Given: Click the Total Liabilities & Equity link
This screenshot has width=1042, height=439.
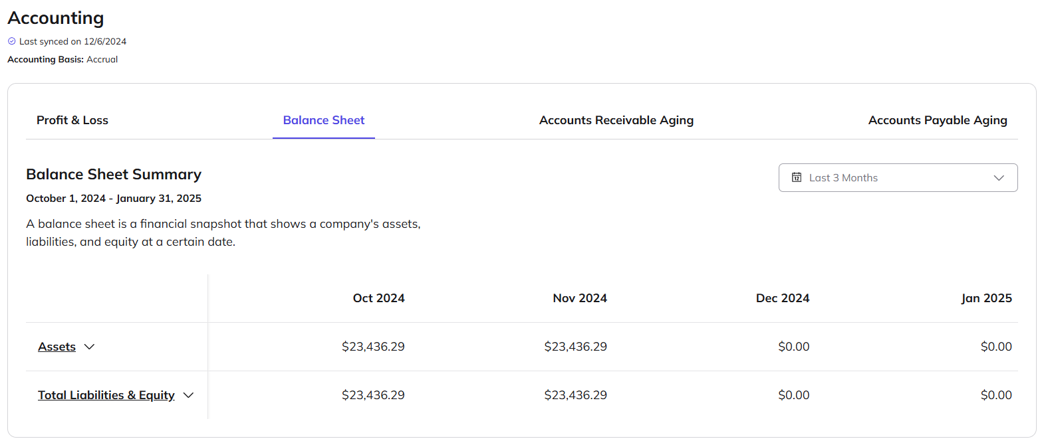Looking at the screenshot, I should coord(106,395).
